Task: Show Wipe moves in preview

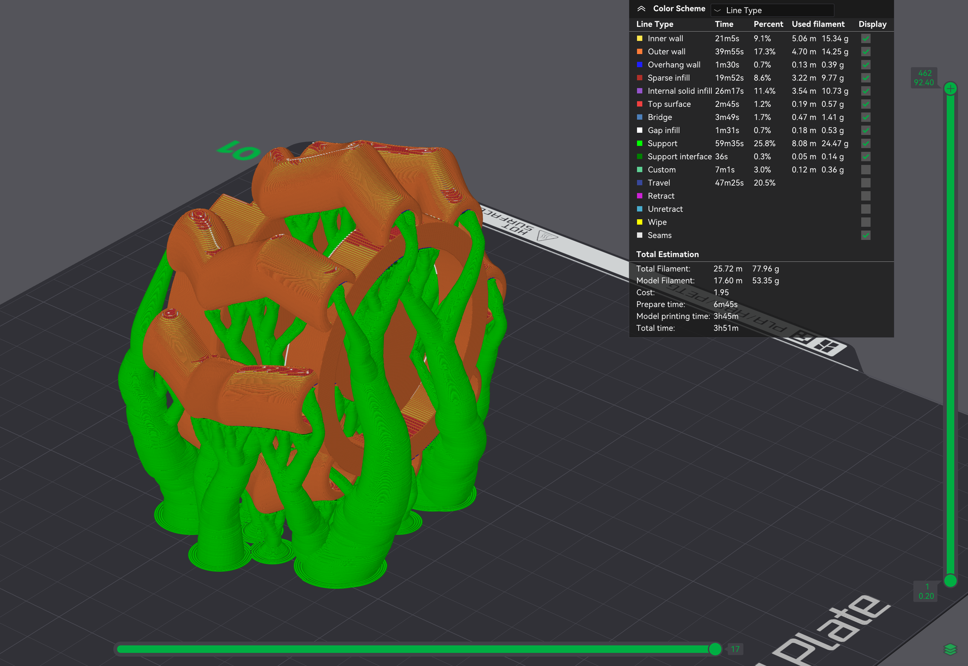Action: point(866,222)
